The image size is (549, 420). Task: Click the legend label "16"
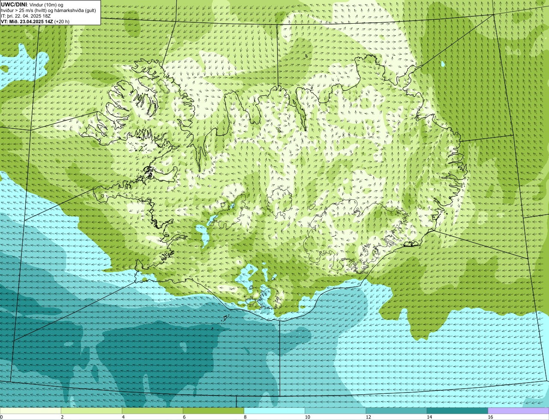coord(491,417)
